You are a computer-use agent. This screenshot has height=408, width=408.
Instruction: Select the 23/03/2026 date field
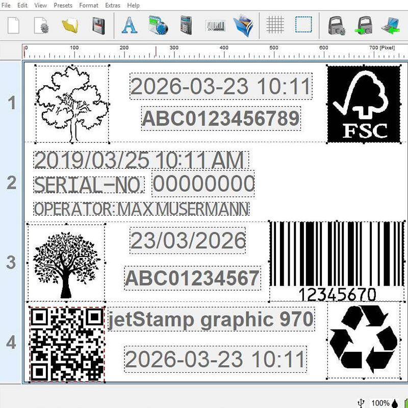tap(188, 240)
